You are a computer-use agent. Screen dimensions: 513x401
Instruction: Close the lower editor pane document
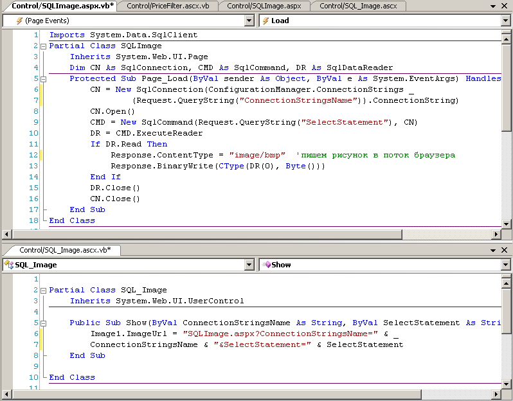point(505,250)
